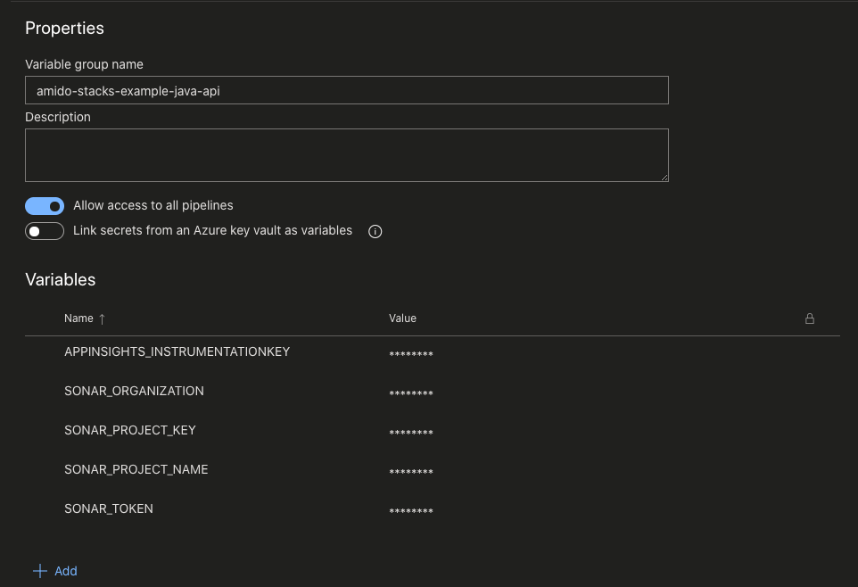Image resolution: width=858 pixels, height=587 pixels.
Task: Click the Variable group name field
Action: click(x=347, y=90)
